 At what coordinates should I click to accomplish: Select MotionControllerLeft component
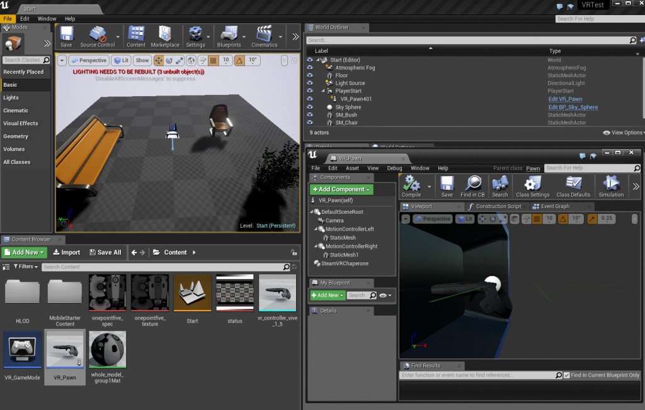pyautogui.click(x=350, y=230)
